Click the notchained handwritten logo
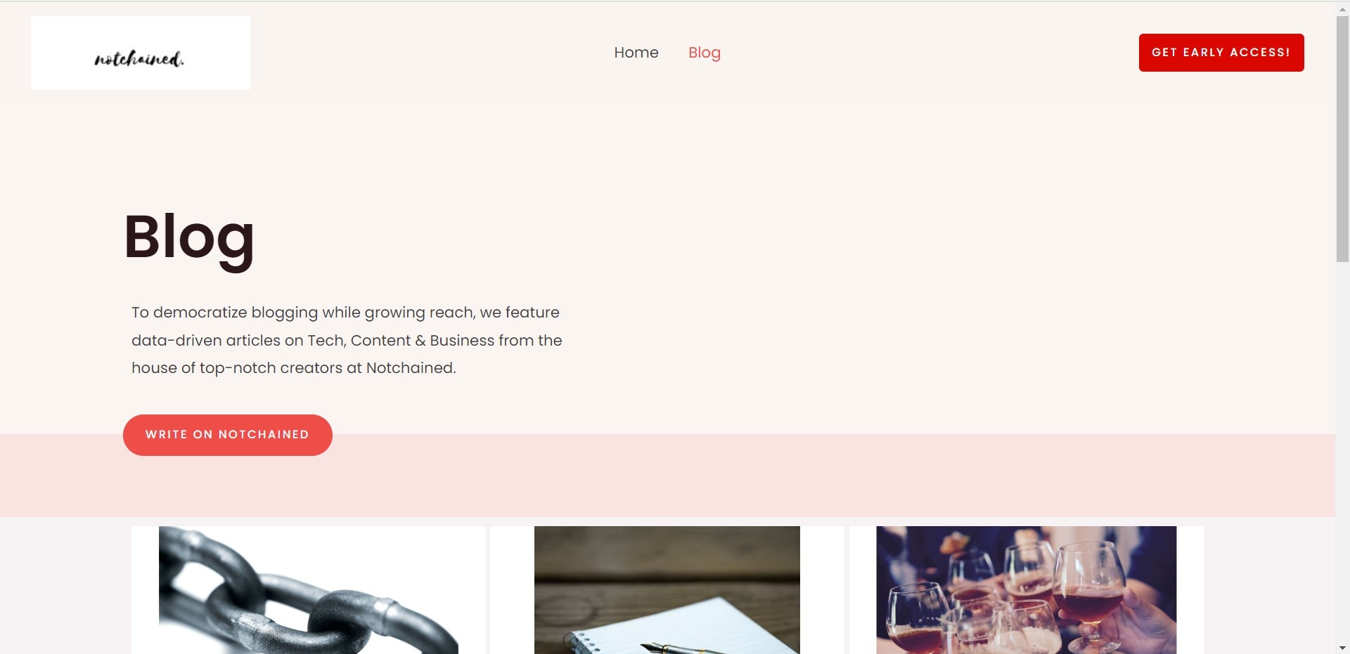Viewport: 1350px width, 654px height. pos(139,59)
